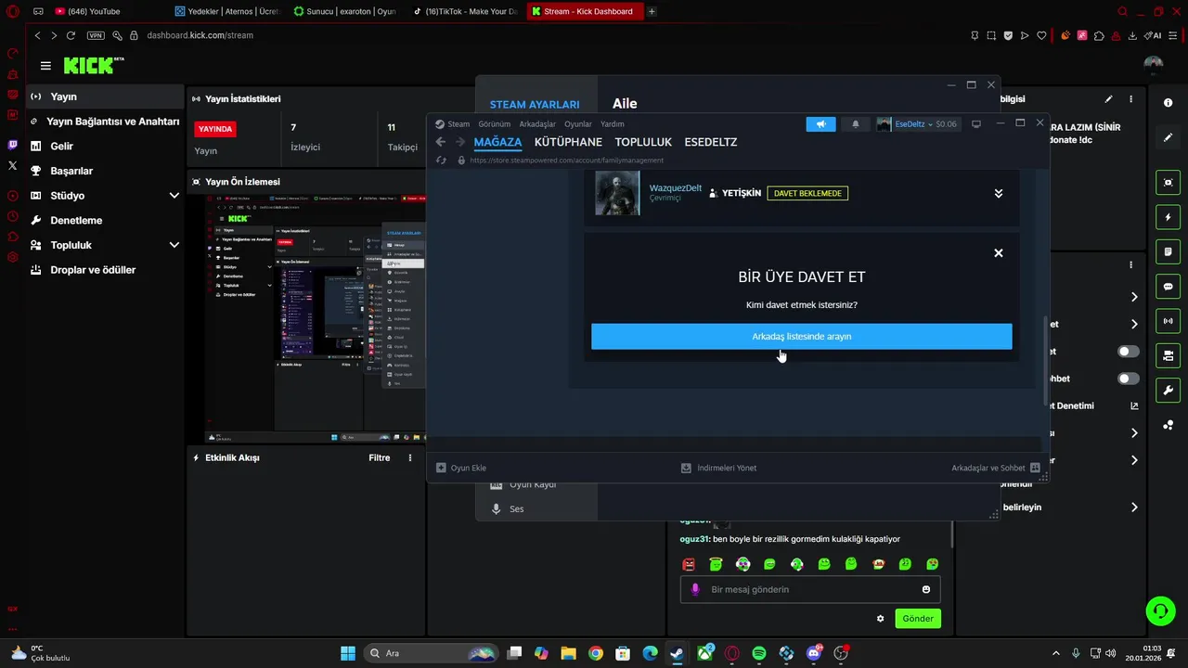Toggle the lightning activity feed icon
Image resolution: width=1188 pixels, height=668 pixels.
click(x=1168, y=217)
